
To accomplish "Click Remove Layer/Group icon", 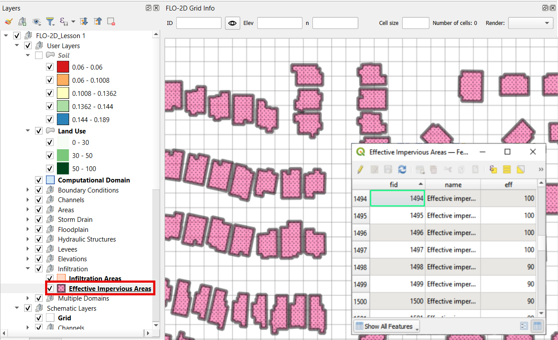I will pyautogui.click(x=111, y=21).
